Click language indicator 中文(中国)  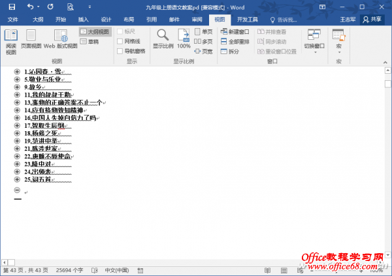pyautogui.click(x=117, y=271)
